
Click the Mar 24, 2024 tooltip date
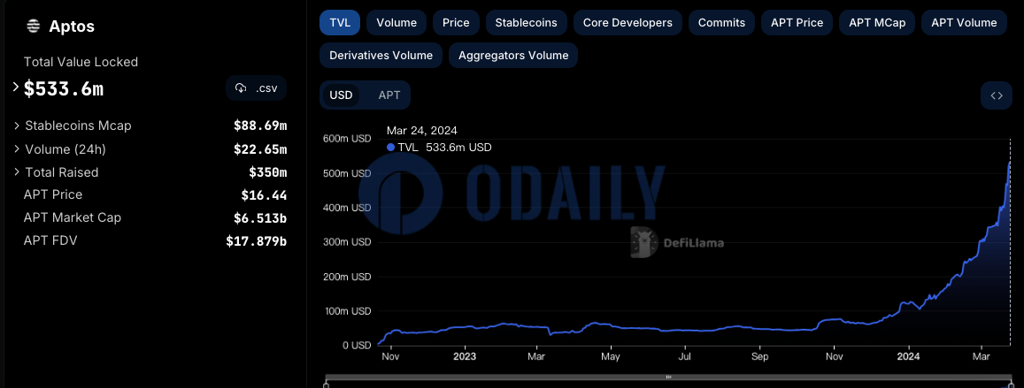(422, 131)
